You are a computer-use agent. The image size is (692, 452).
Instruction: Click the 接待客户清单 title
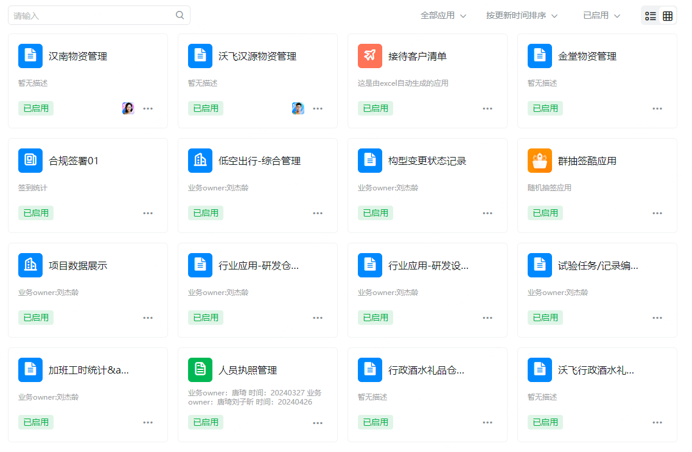[x=418, y=57]
